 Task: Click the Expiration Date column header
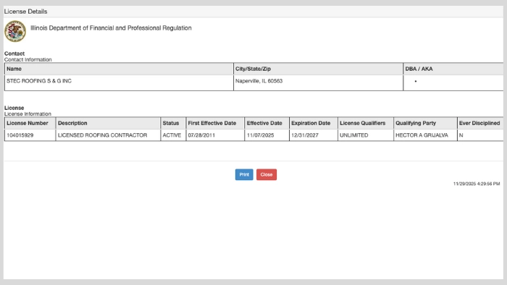tap(314, 123)
